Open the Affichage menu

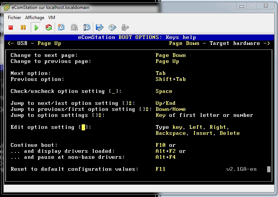[34, 18]
